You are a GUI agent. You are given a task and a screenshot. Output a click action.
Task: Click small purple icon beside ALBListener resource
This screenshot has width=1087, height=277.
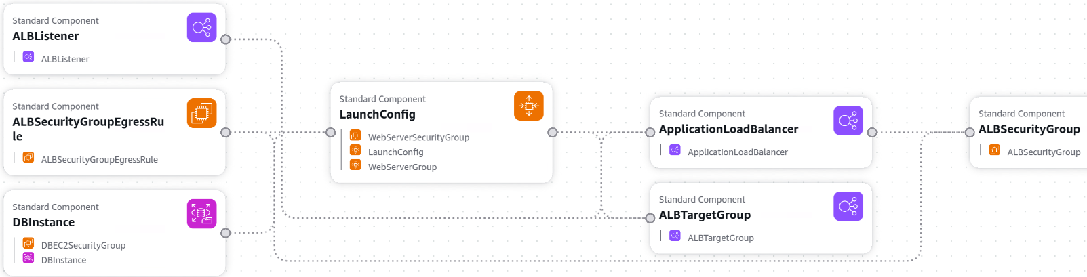coord(28,57)
